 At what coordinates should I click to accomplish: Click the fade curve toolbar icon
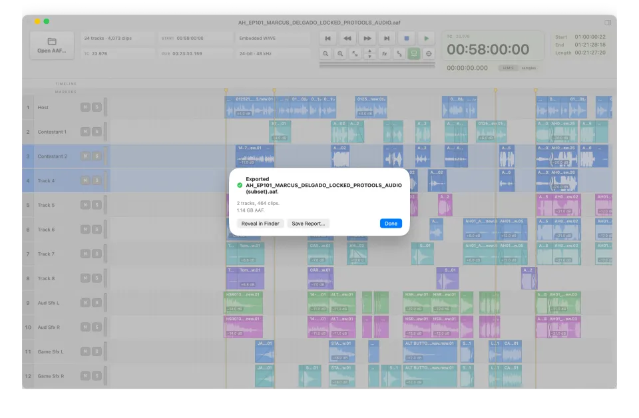(399, 53)
